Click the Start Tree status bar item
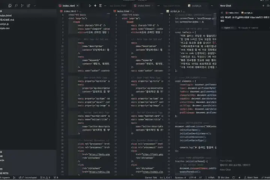This screenshot has width=270, height=180. [251, 178]
